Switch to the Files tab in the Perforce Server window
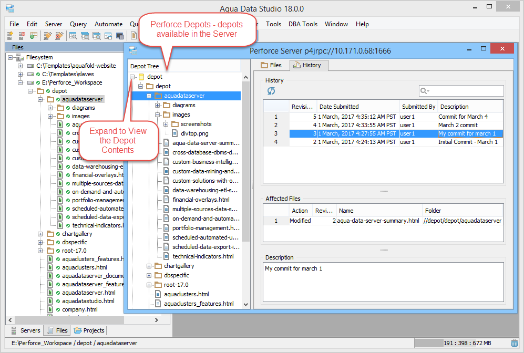Image resolution: width=524 pixels, height=353 pixels. click(271, 65)
